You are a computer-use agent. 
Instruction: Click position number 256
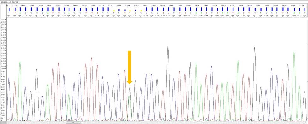(x=271, y=15)
